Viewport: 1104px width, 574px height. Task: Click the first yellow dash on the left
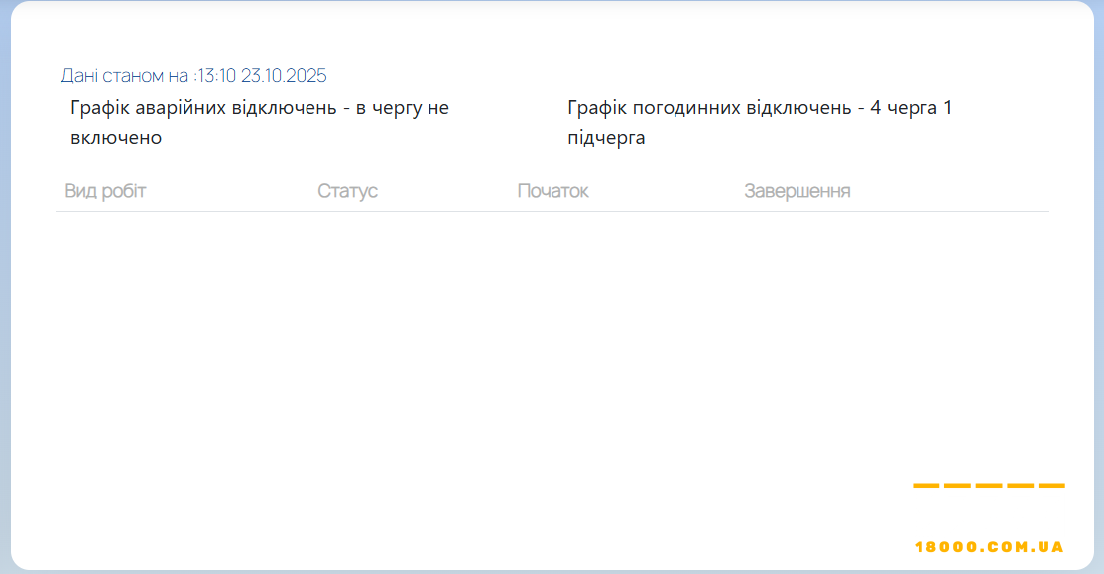coord(925,486)
